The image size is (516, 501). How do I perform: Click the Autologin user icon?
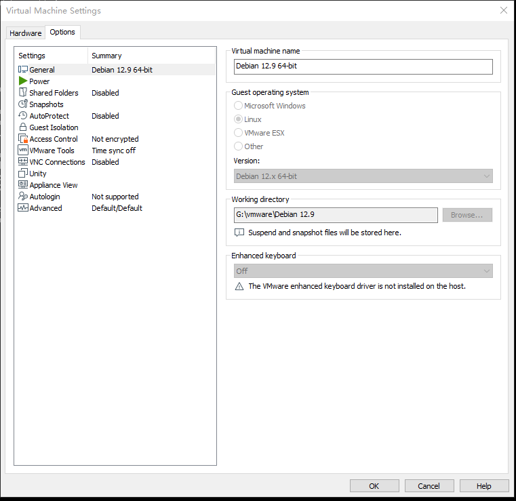(22, 196)
